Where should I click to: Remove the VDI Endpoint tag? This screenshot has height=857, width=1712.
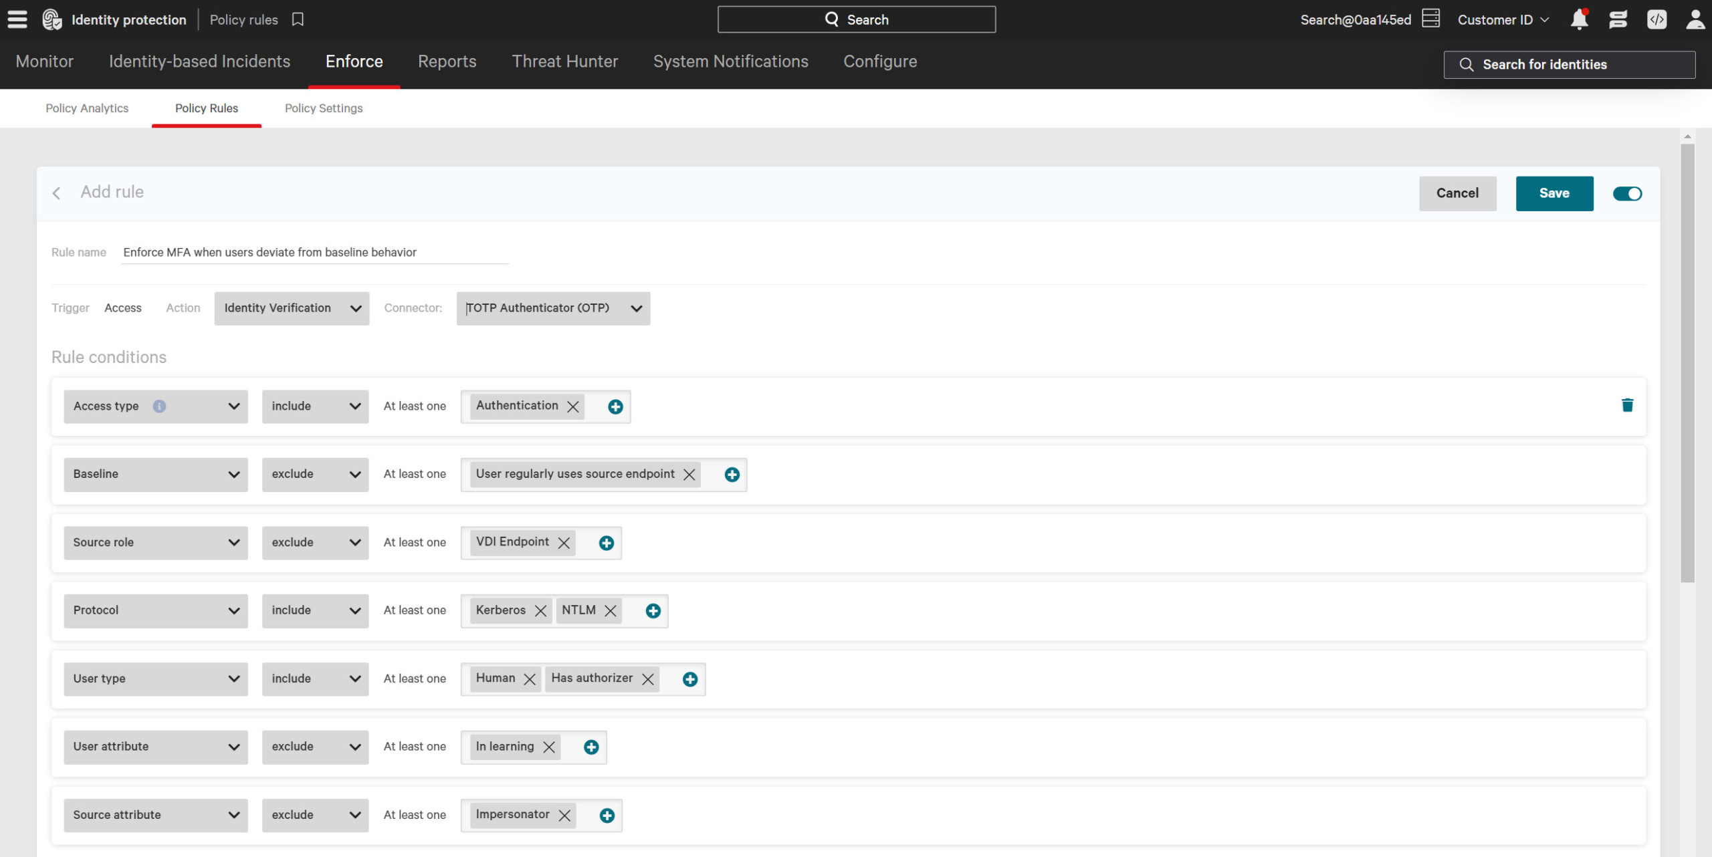click(x=564, y=543)
